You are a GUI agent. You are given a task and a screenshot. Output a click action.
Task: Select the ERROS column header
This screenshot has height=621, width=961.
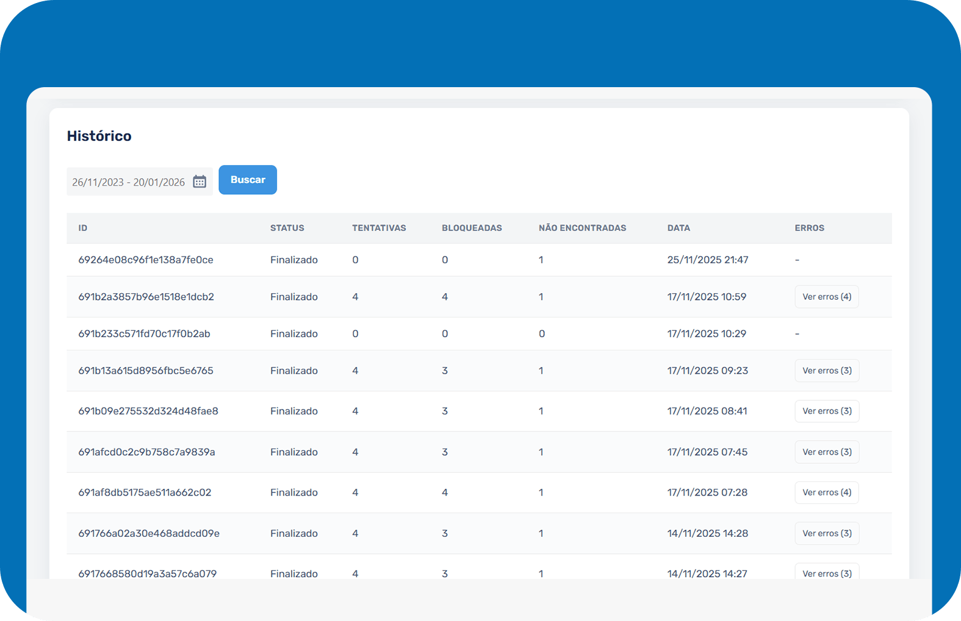point(809,228)
